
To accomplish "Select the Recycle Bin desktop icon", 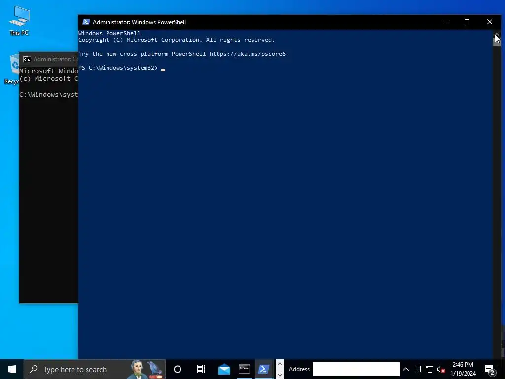I will tap(12, 69).
